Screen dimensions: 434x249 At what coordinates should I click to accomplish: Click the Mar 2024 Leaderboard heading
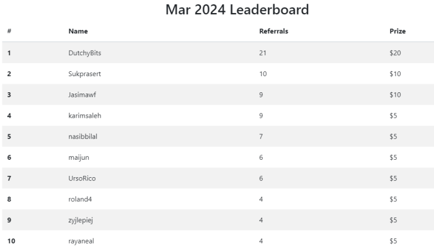pyautogui.click(x=237, y=10)
